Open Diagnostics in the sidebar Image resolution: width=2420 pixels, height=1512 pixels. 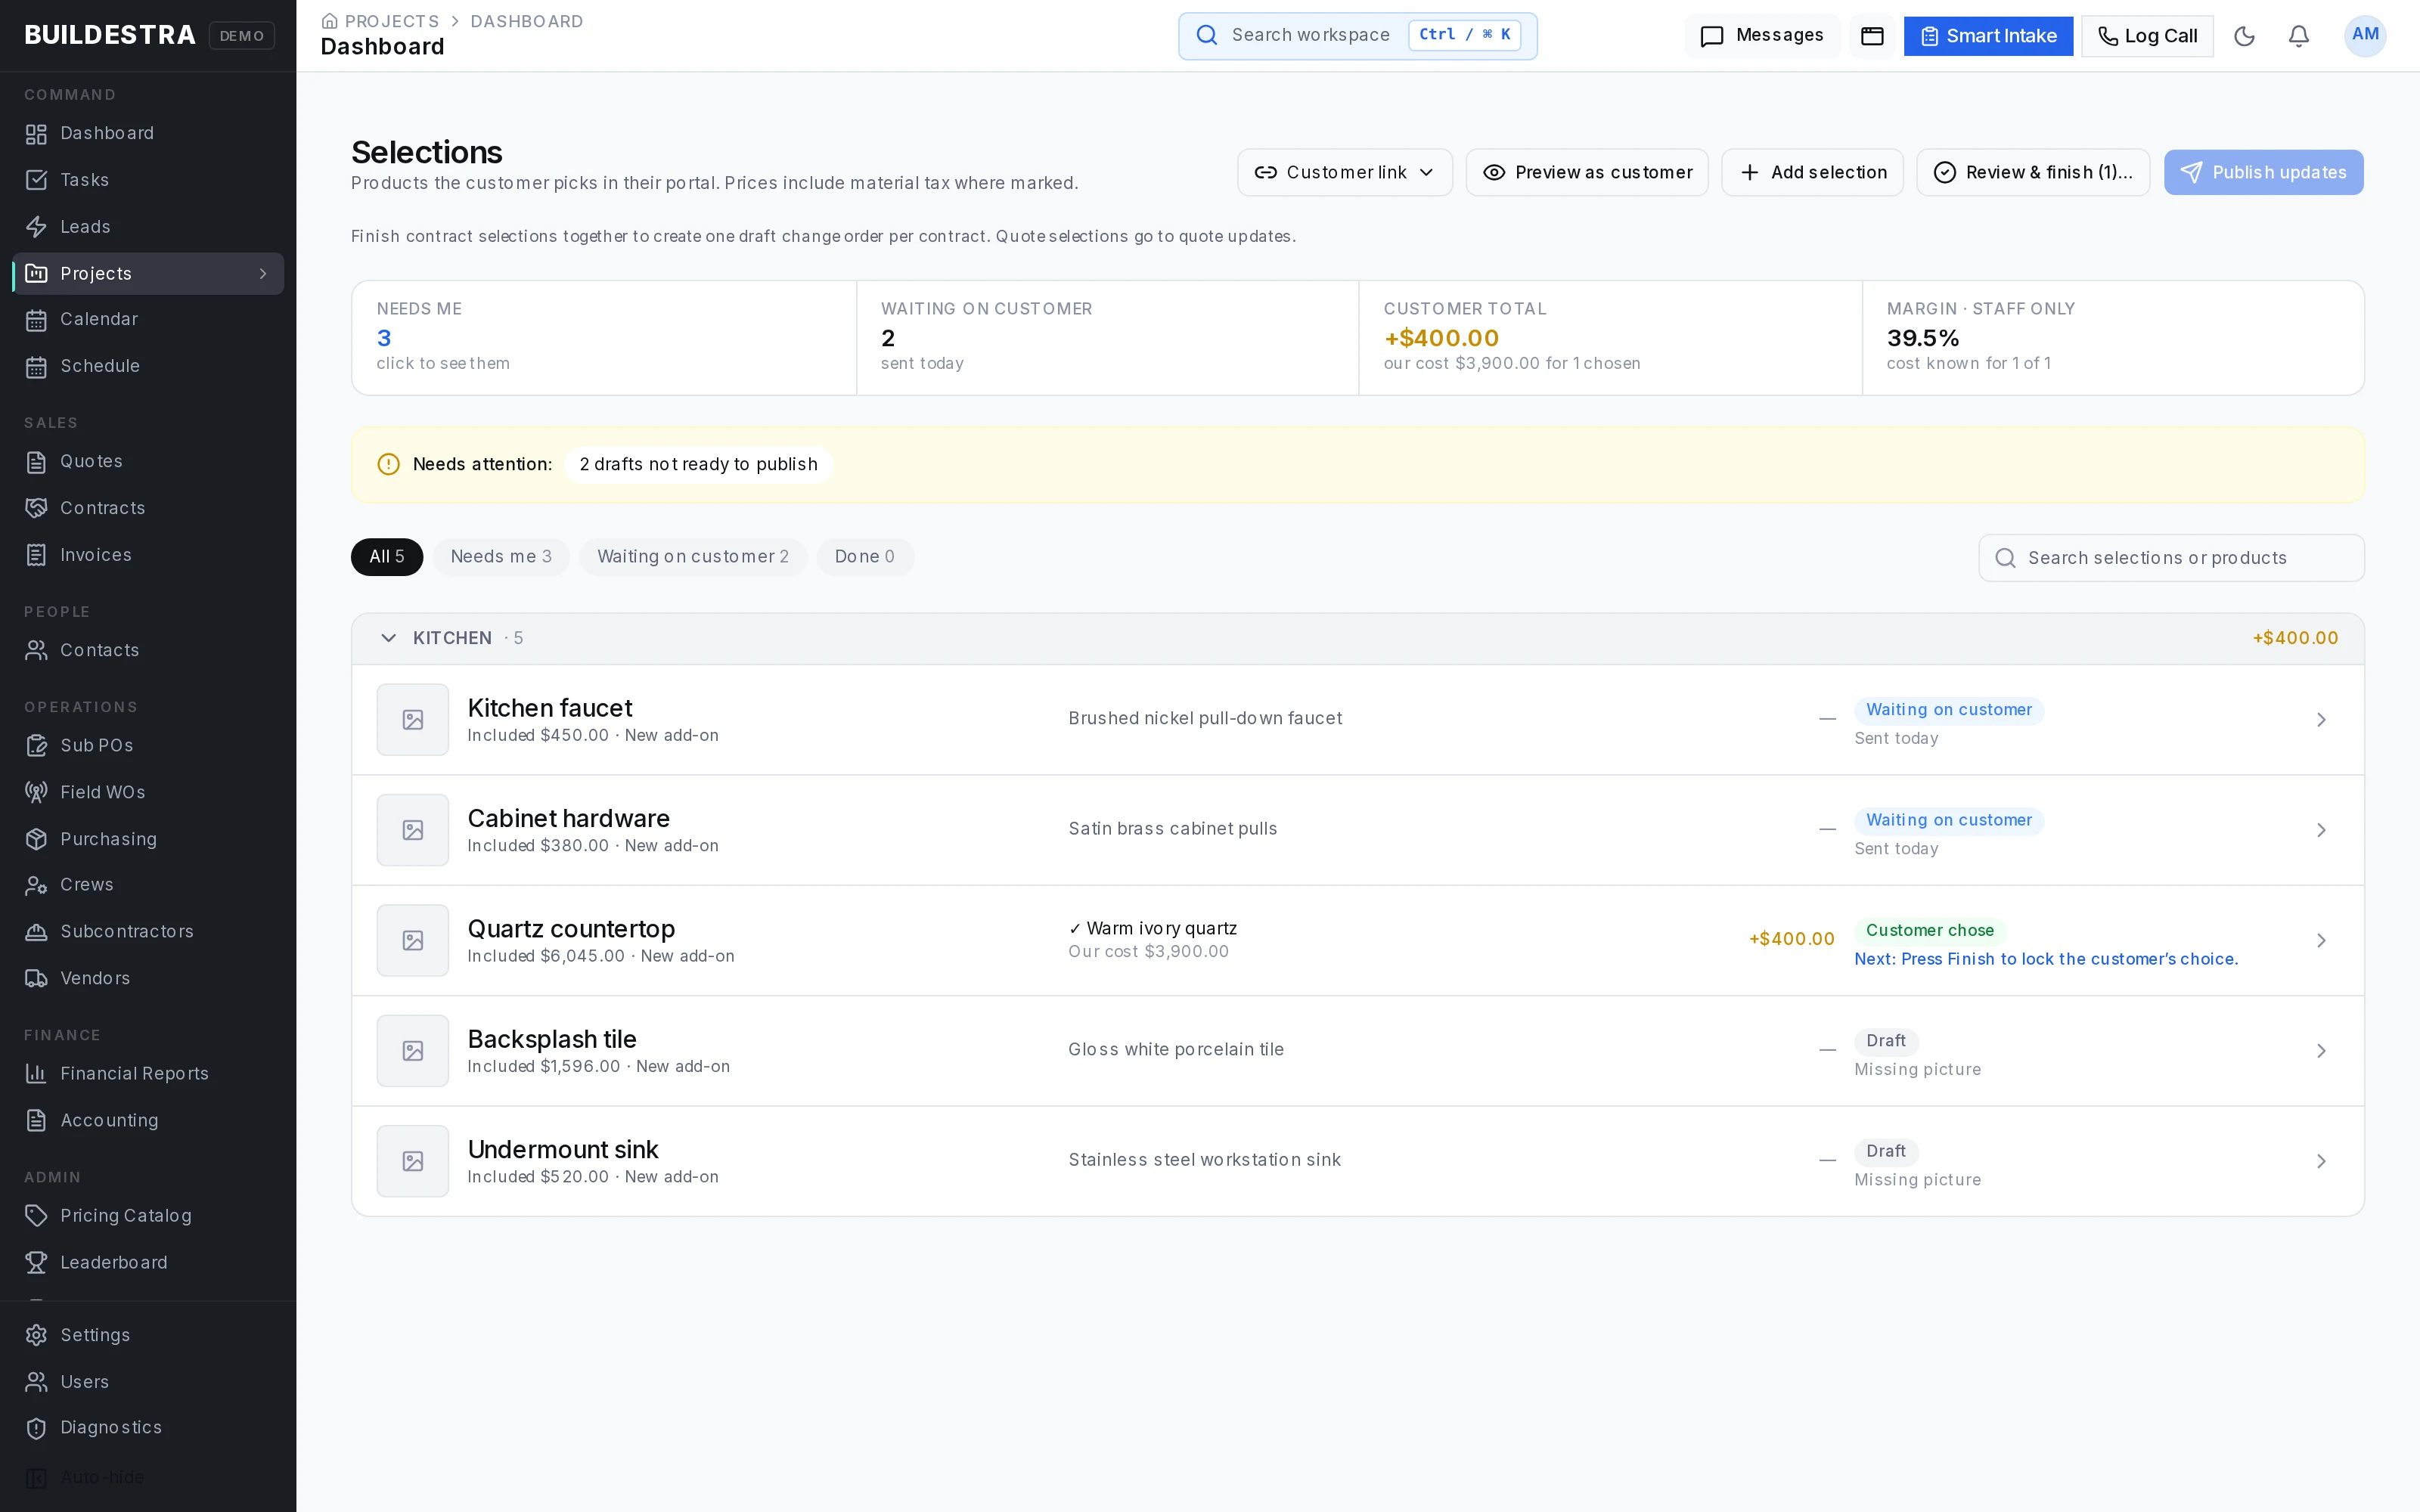tap(148, 1427)
